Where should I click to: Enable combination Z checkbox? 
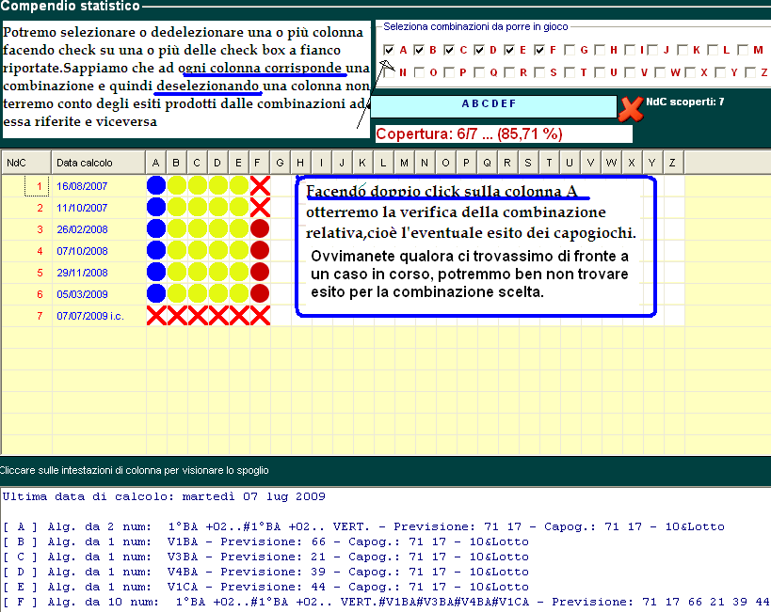coord(750,72)
